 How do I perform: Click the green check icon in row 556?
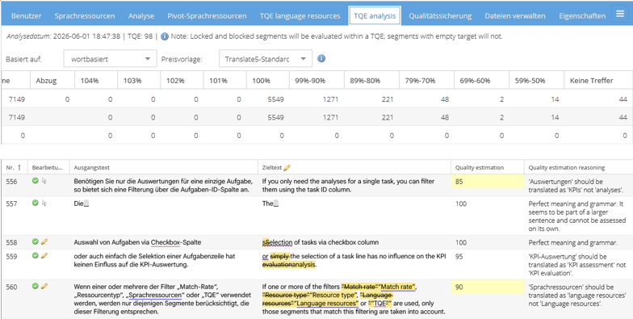(x=36, y=181)
